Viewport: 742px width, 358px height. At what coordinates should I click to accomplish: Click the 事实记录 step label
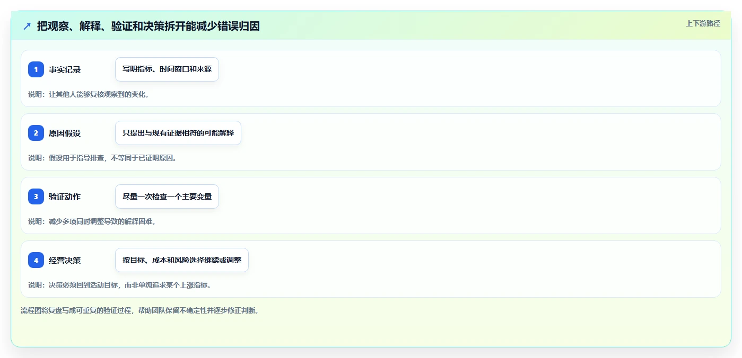(x=65, y=69)
